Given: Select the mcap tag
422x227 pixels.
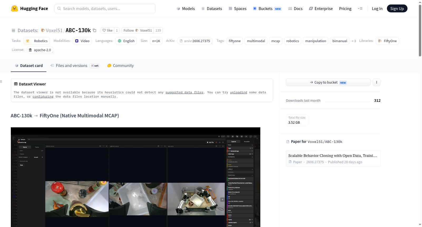Looking at the screenshot, I should click(276, 41).
